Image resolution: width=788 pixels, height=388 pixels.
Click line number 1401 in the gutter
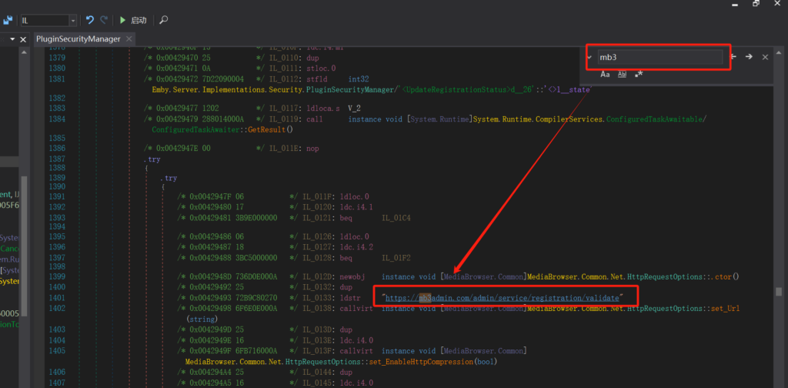click(57, 298)
